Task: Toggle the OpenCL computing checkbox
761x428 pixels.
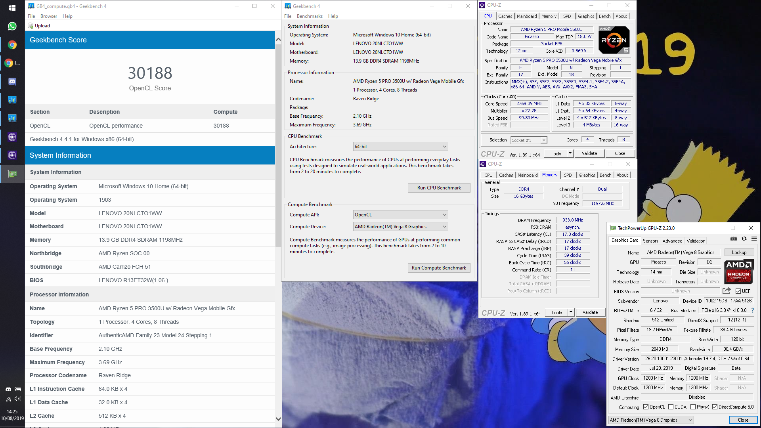Action: click(x=646, y=407)
